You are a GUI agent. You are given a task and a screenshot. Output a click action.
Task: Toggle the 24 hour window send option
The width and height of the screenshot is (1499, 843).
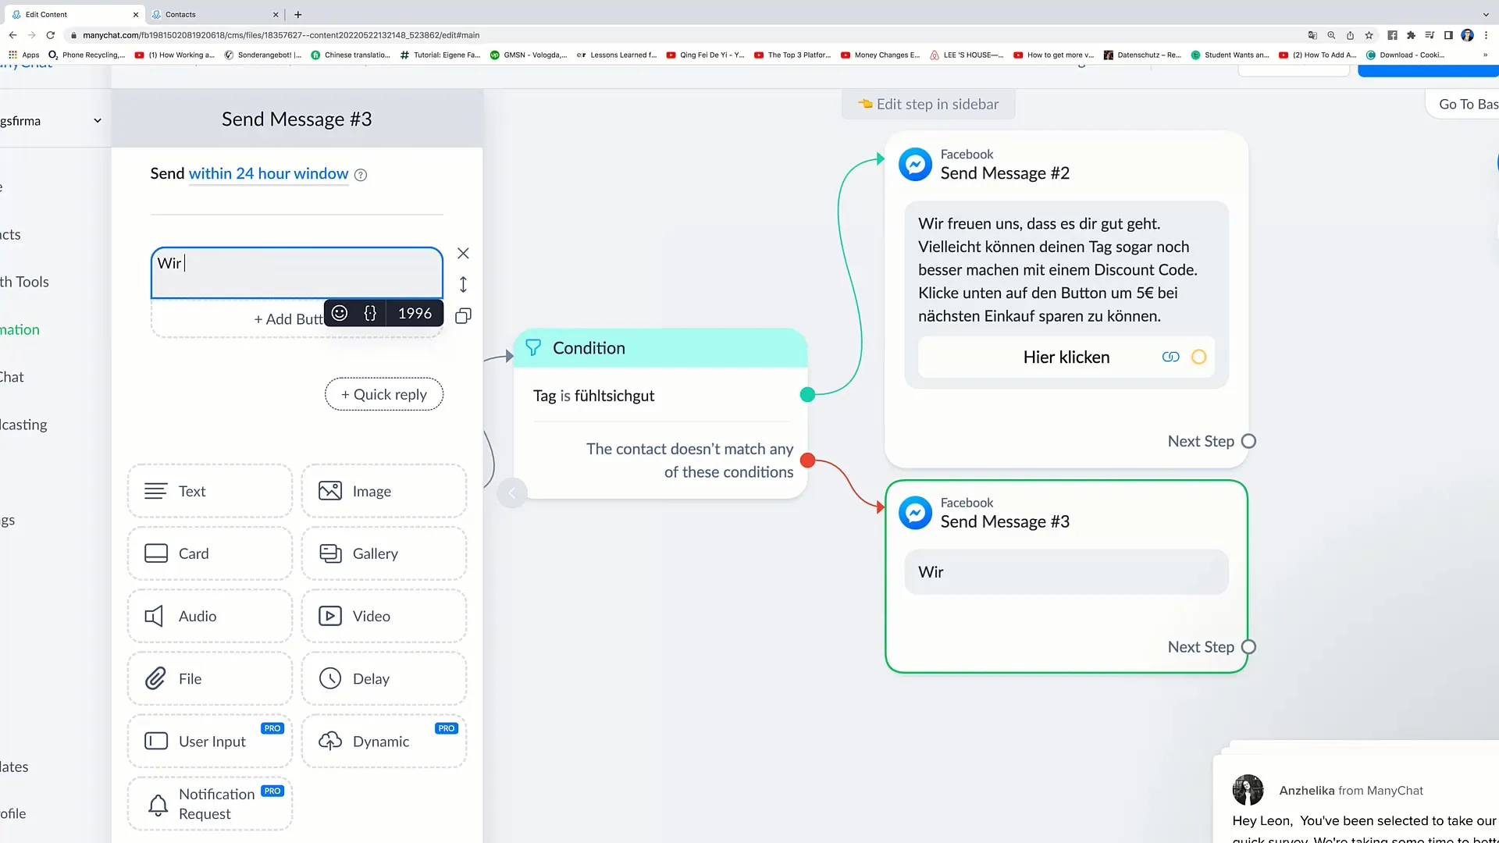269,173
